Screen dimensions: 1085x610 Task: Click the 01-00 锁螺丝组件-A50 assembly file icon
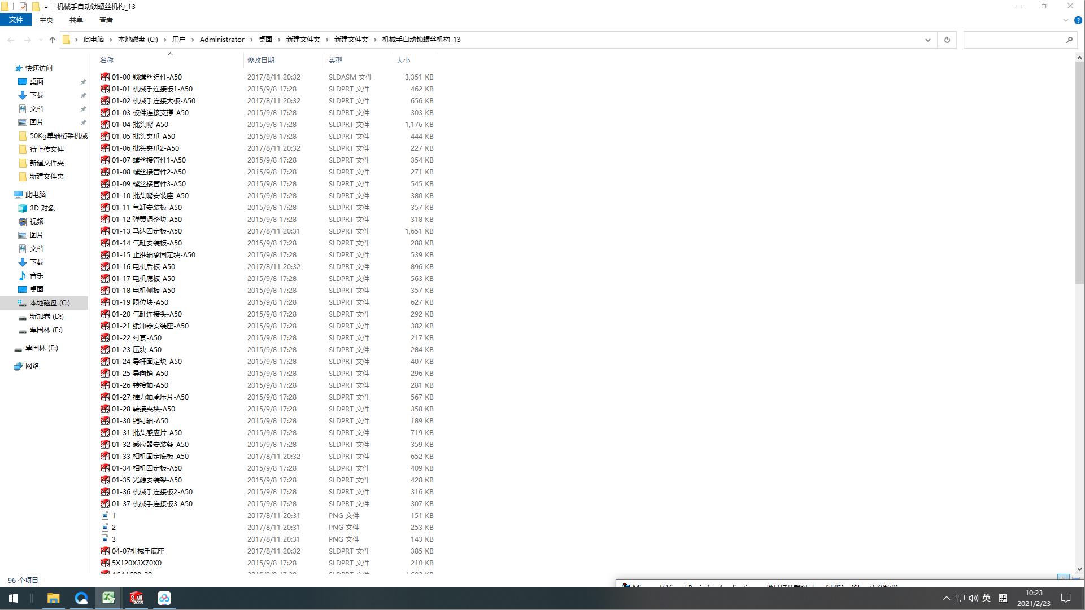click(x=105, y=77)
